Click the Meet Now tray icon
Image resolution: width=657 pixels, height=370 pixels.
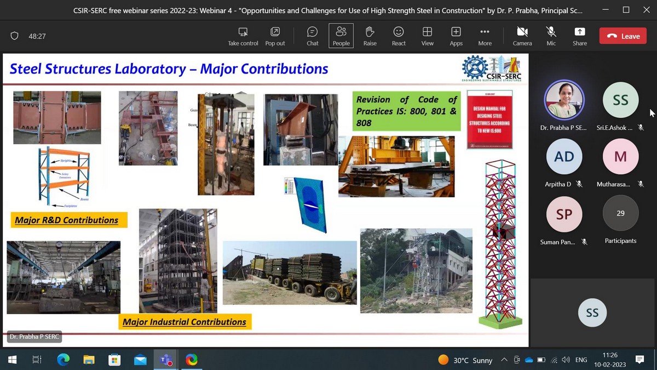pyautogui.click(x=517, y=360)
